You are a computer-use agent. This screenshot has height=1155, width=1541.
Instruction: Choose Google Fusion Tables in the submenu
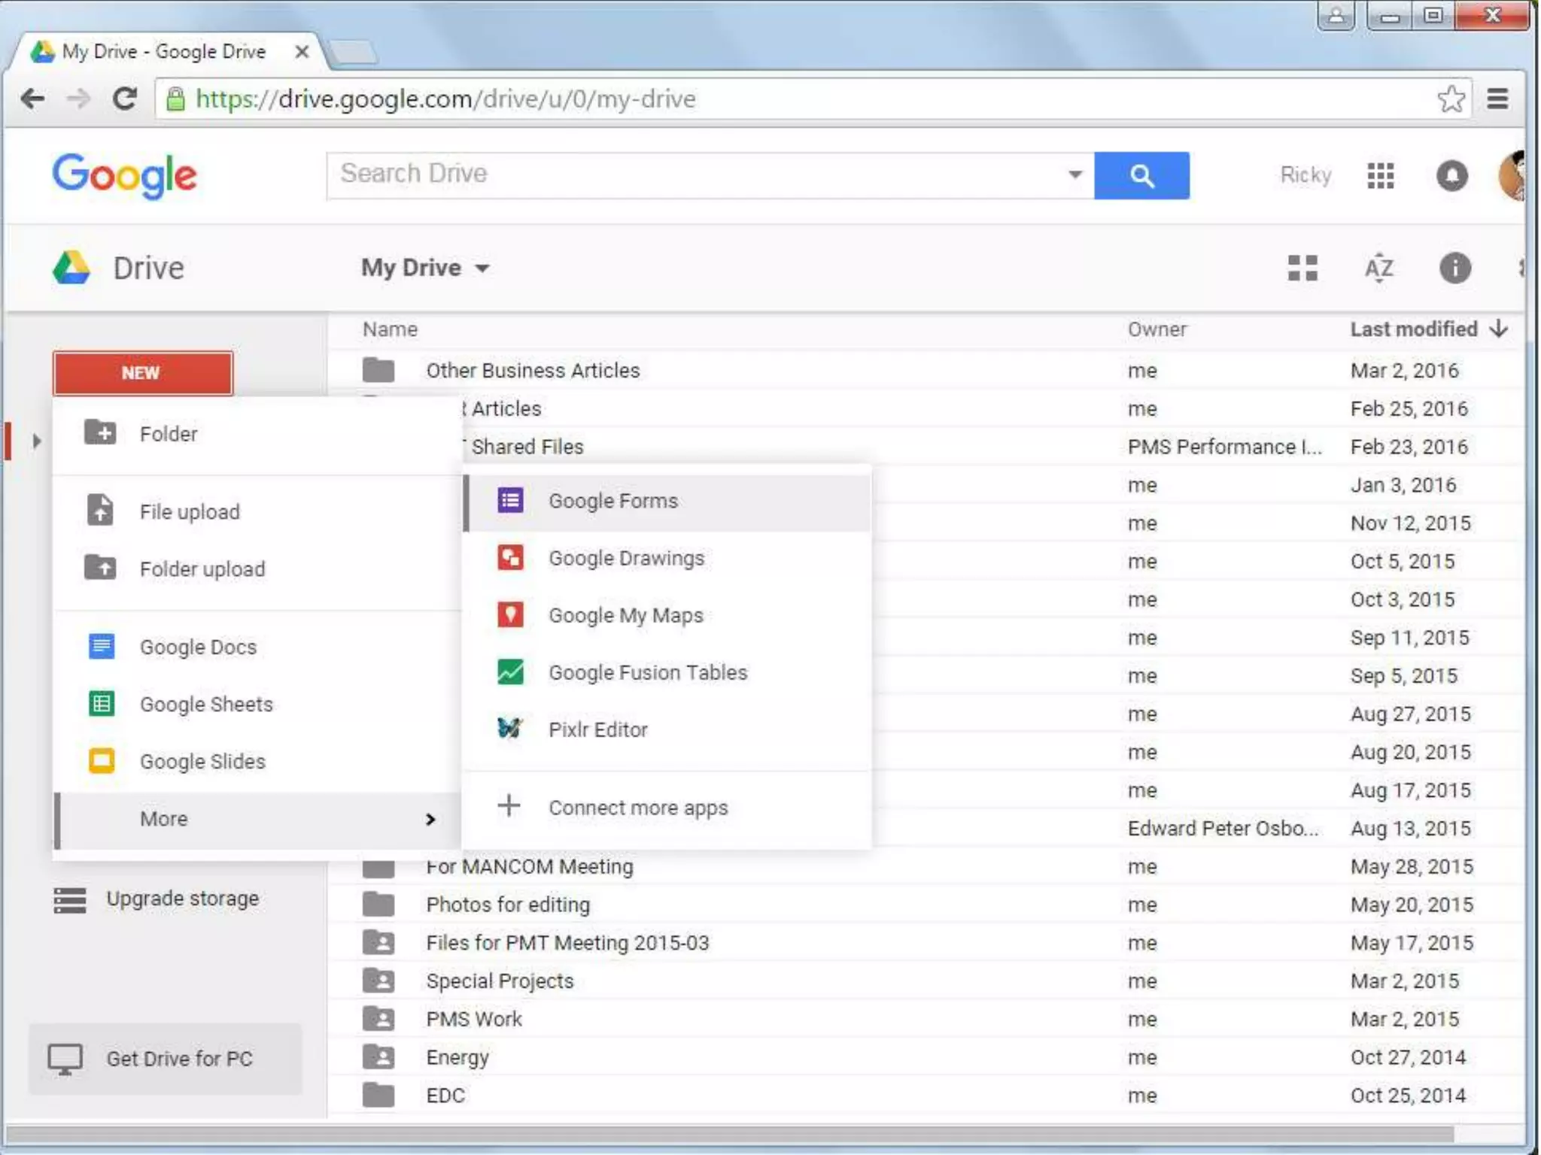click(647, 672)
